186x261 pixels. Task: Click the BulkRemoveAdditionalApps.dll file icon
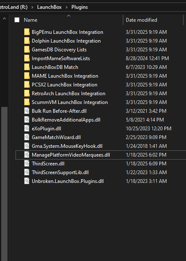(x=27, y=120)
